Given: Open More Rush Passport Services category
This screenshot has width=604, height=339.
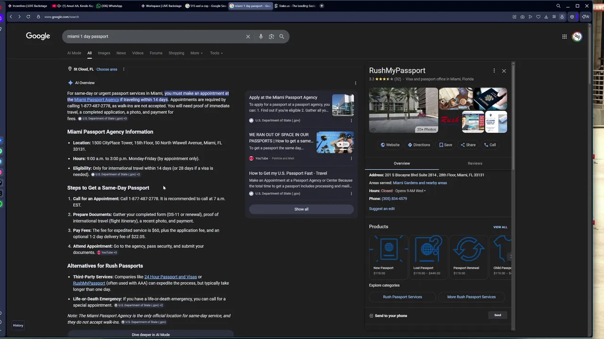Looking at the screenshot, I should (471, 297).
